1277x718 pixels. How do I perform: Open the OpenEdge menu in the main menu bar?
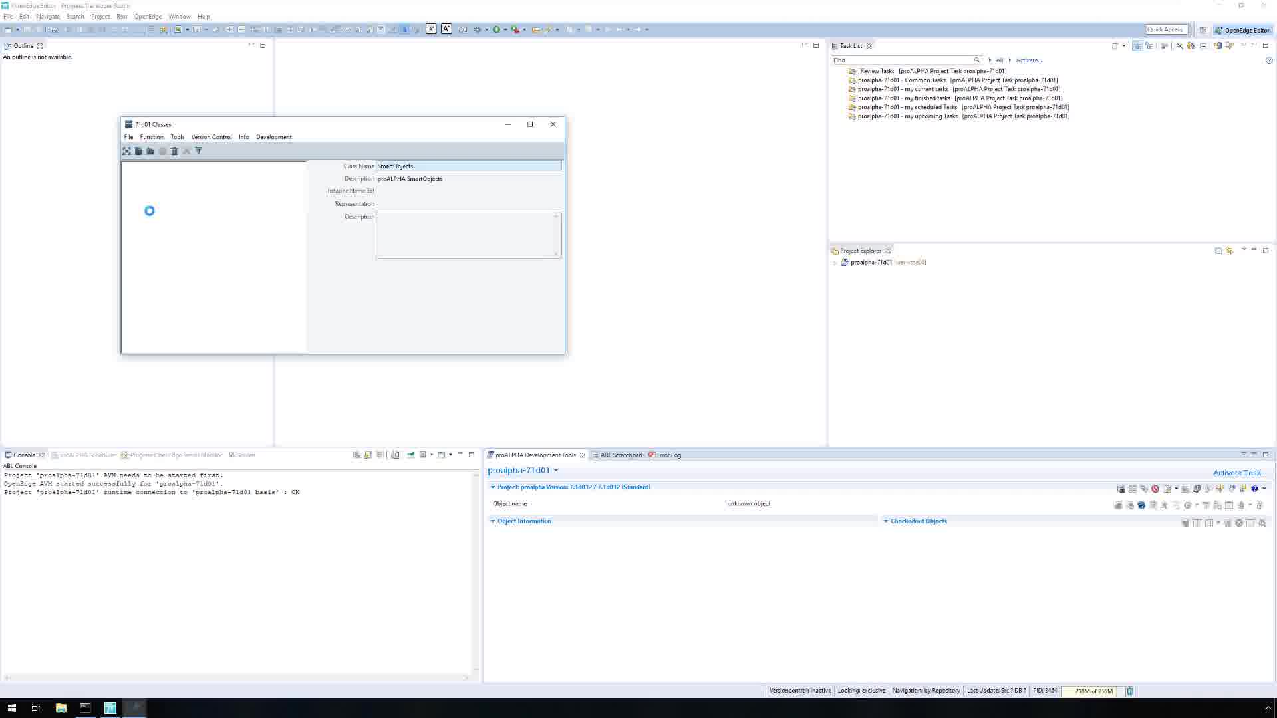pos(148,17)
